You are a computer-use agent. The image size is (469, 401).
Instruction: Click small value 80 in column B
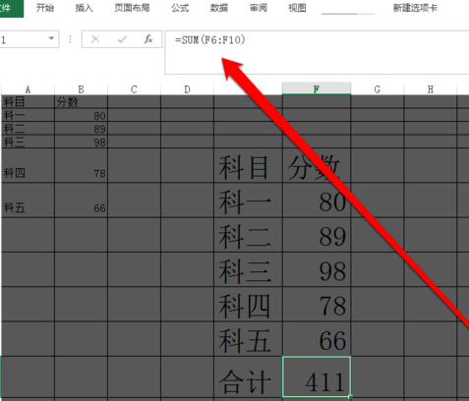click(81, 115)
